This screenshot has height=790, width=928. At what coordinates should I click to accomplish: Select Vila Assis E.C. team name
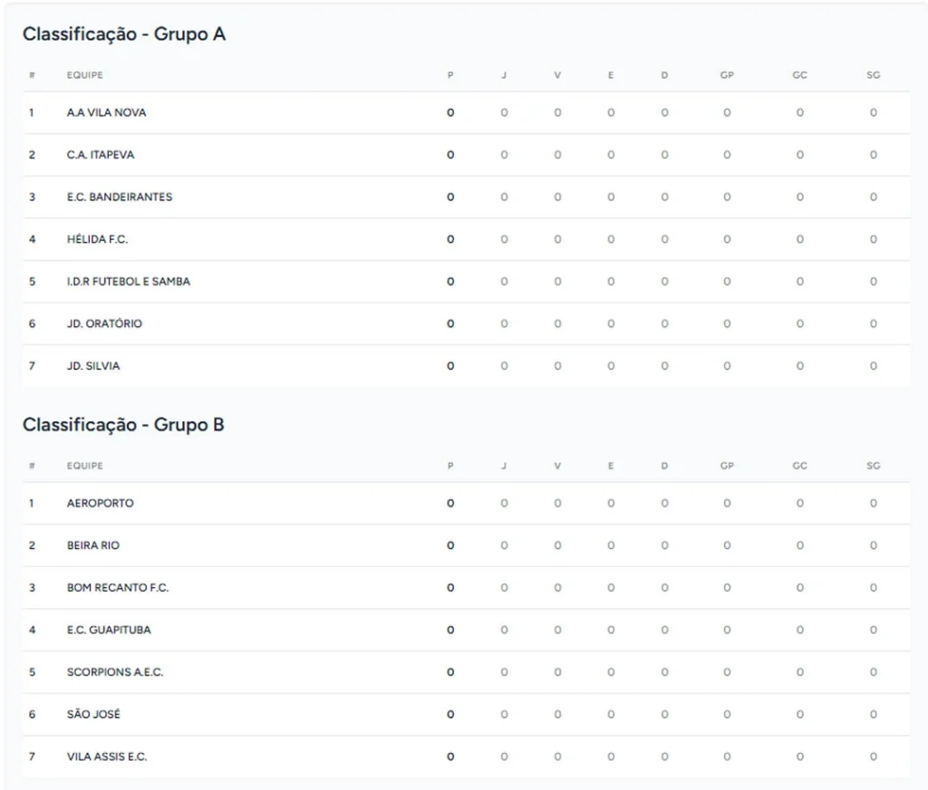click(x=107, y=756)
